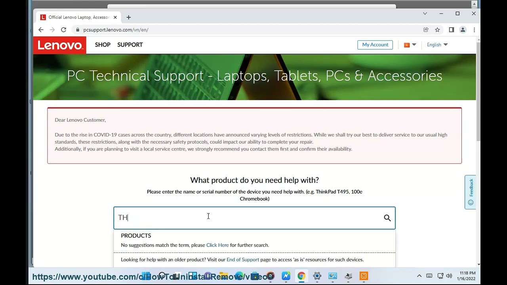Screen dimensions: 507x285
Task: Click the network tray icon
Action: 440,276
